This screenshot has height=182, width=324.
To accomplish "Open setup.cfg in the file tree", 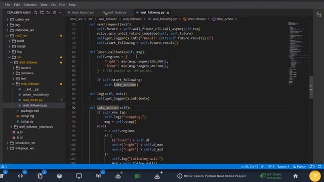I will click(x=27, y=116).
